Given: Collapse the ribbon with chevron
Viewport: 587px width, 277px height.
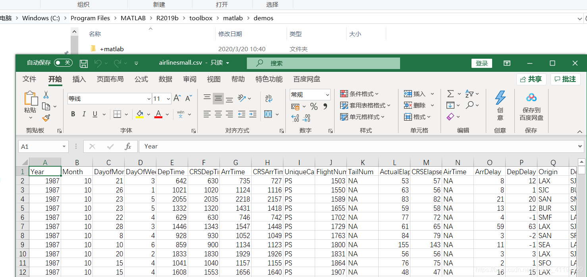Looking at the screenshot, I should tap(579, 131).
